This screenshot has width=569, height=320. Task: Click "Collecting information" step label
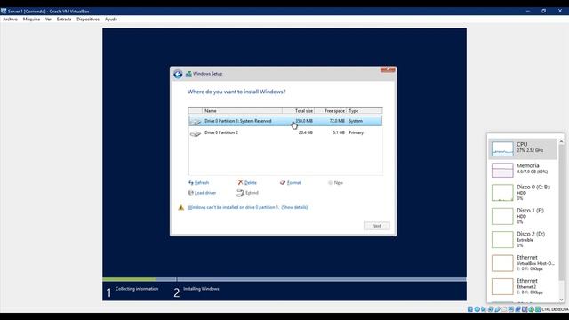137,289
